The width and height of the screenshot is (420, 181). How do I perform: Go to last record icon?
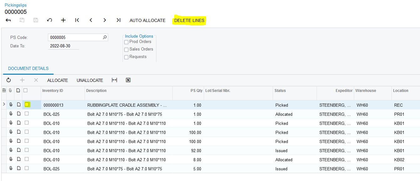118,20
